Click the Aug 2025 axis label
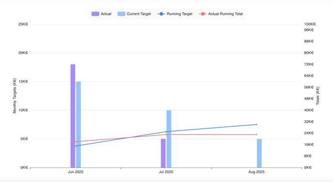The height and width of the screenshot is (182, 333). point(257,172)
